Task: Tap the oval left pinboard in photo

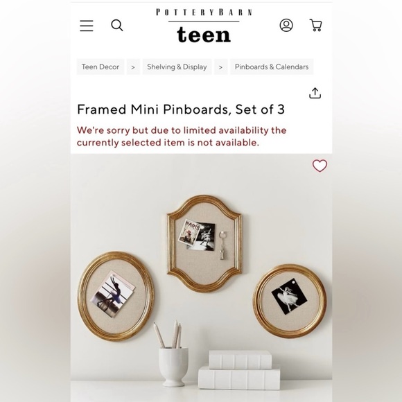Action: (x=116, y=296)
